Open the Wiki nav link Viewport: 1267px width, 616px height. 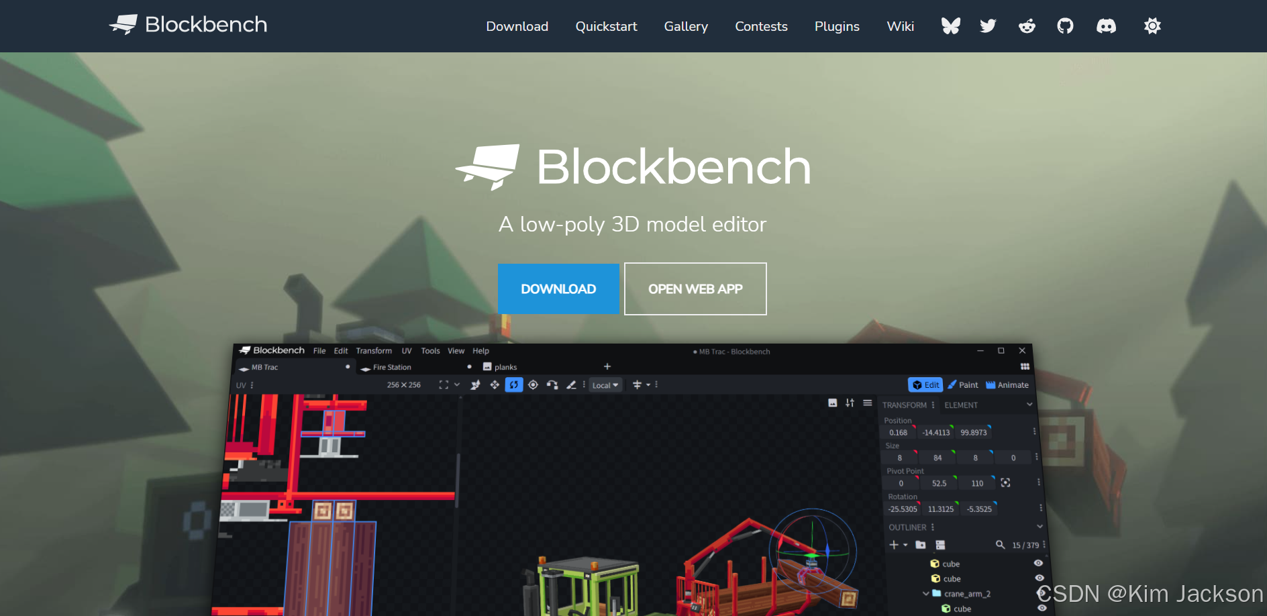pos(900,26)
